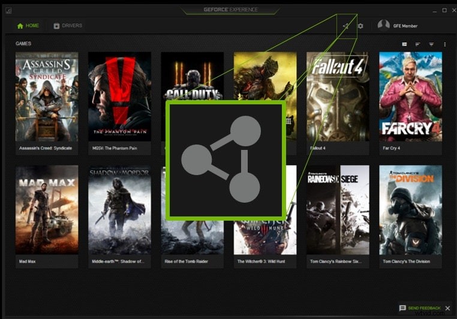The width and height of the screenshot is (457, 319).
Task: Select the Call of Duty cover
Action: pyautogui.click(x=193, y=76)
